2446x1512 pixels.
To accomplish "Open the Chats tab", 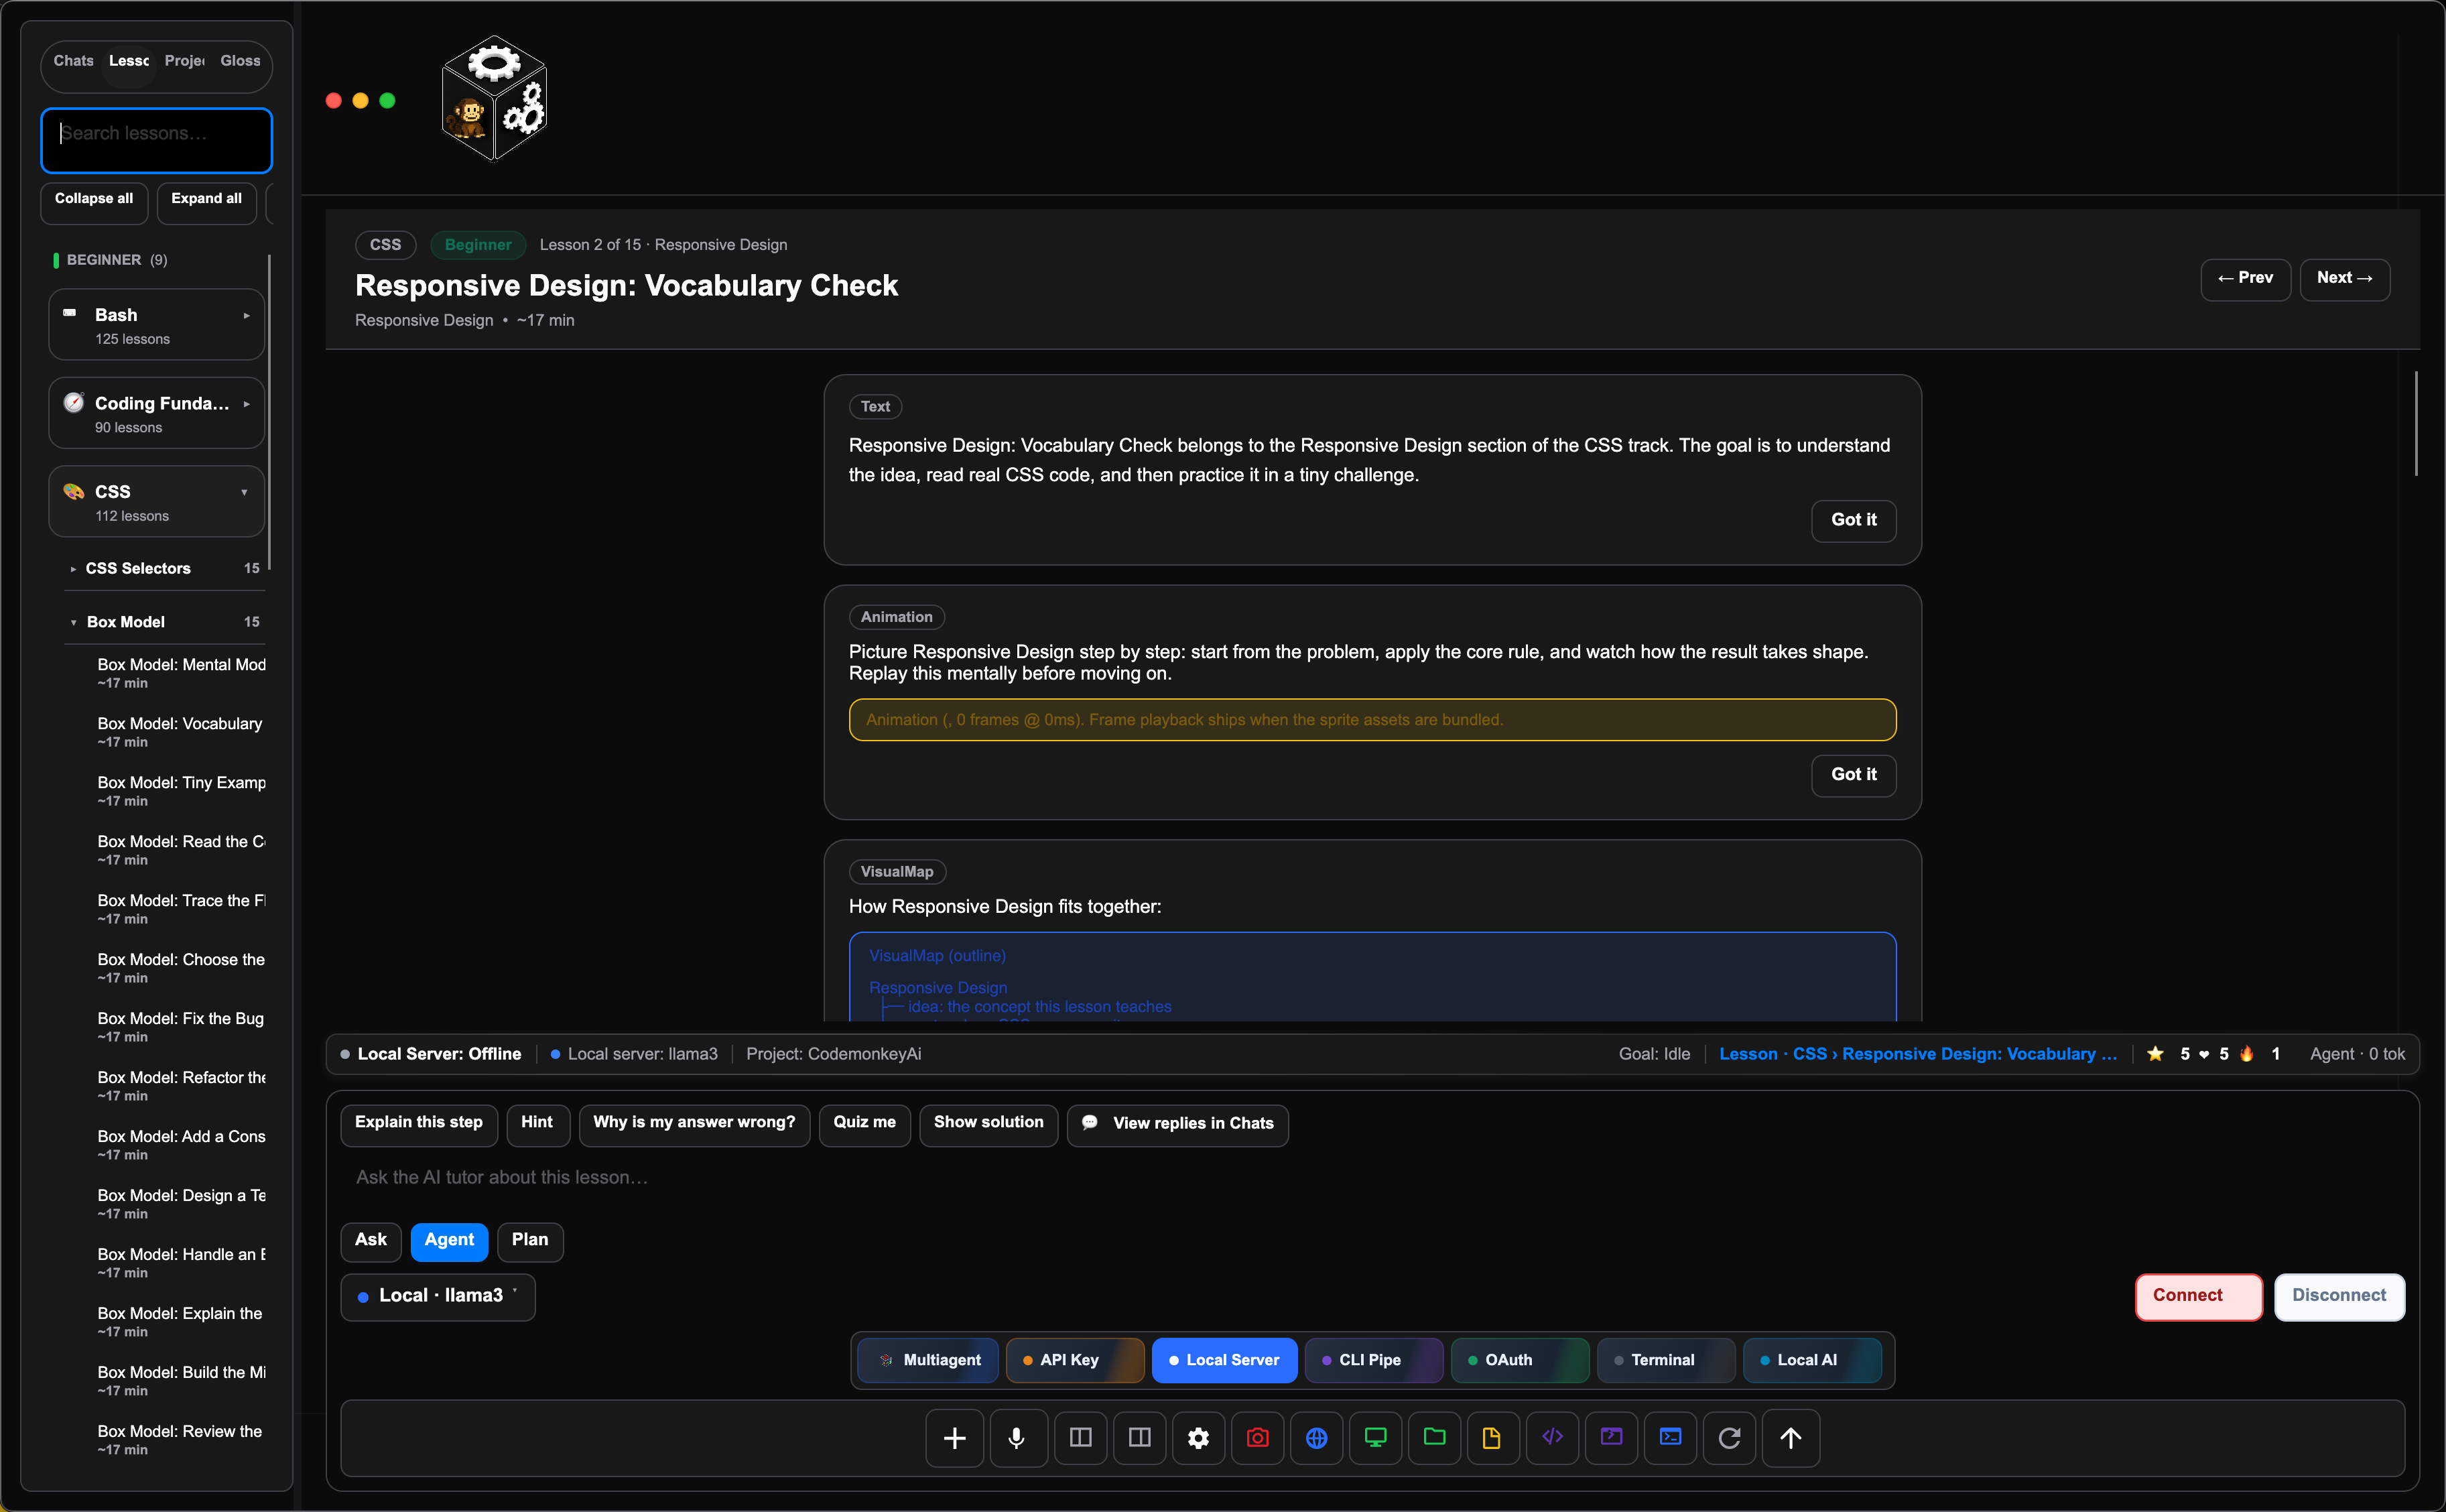I will [73, 61].
